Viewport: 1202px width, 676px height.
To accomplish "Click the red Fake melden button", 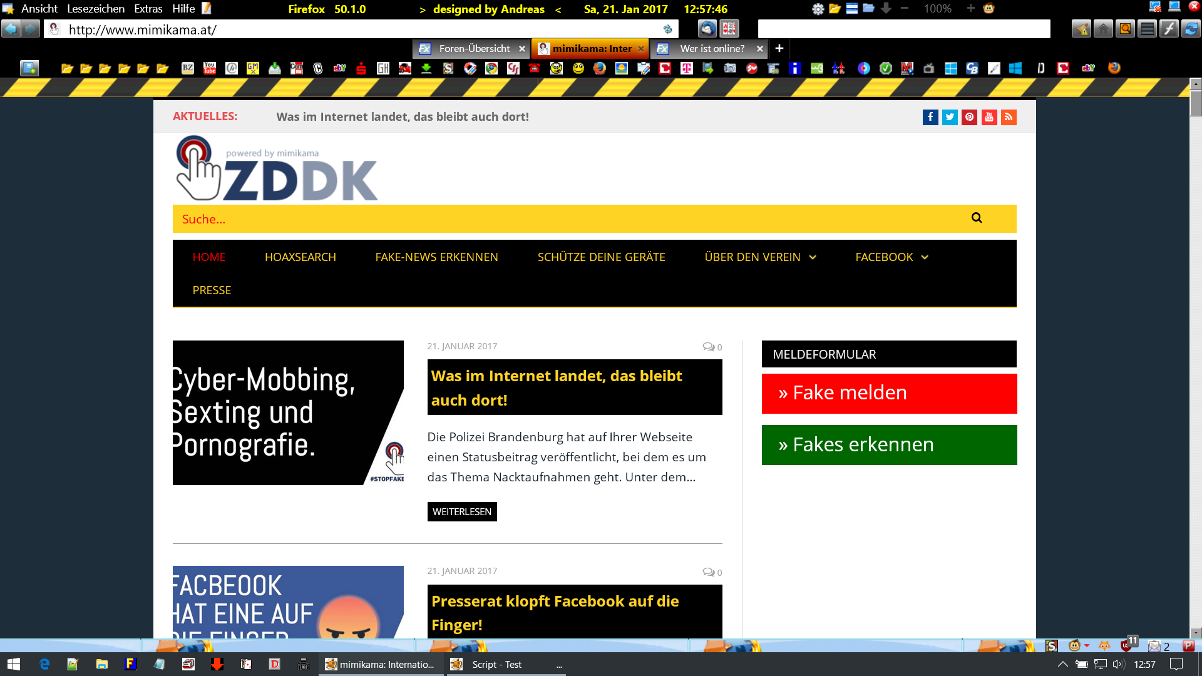I will pos(889,393).
